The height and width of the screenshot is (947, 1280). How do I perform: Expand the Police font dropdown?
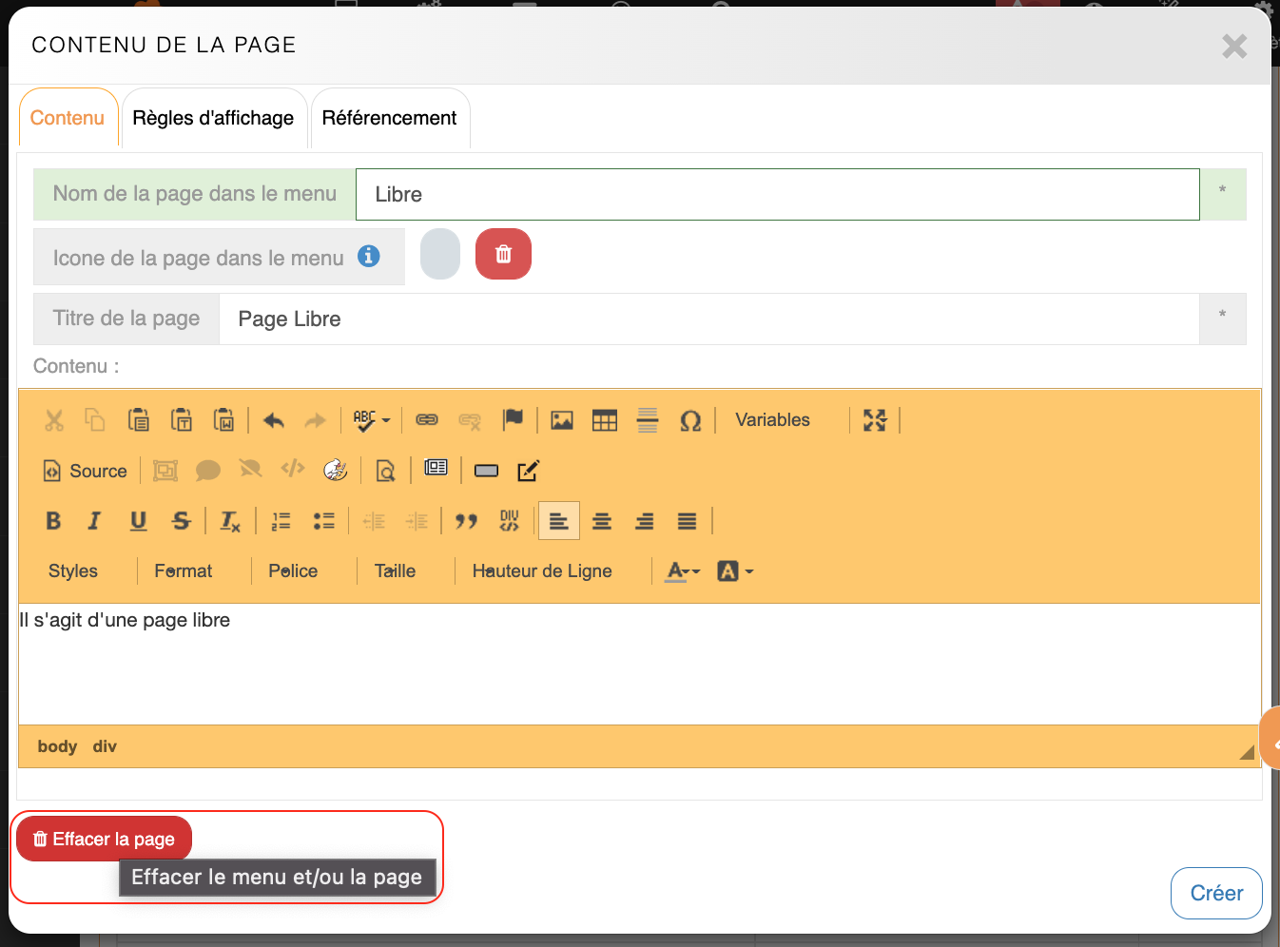pyautogui.click(x=293, y=571)
